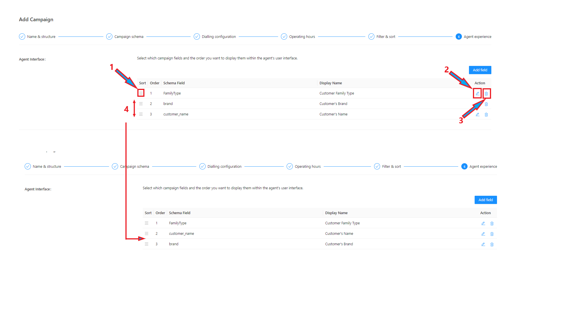
Task: Click the upper Add field button
Action: (x=480, y=70)
